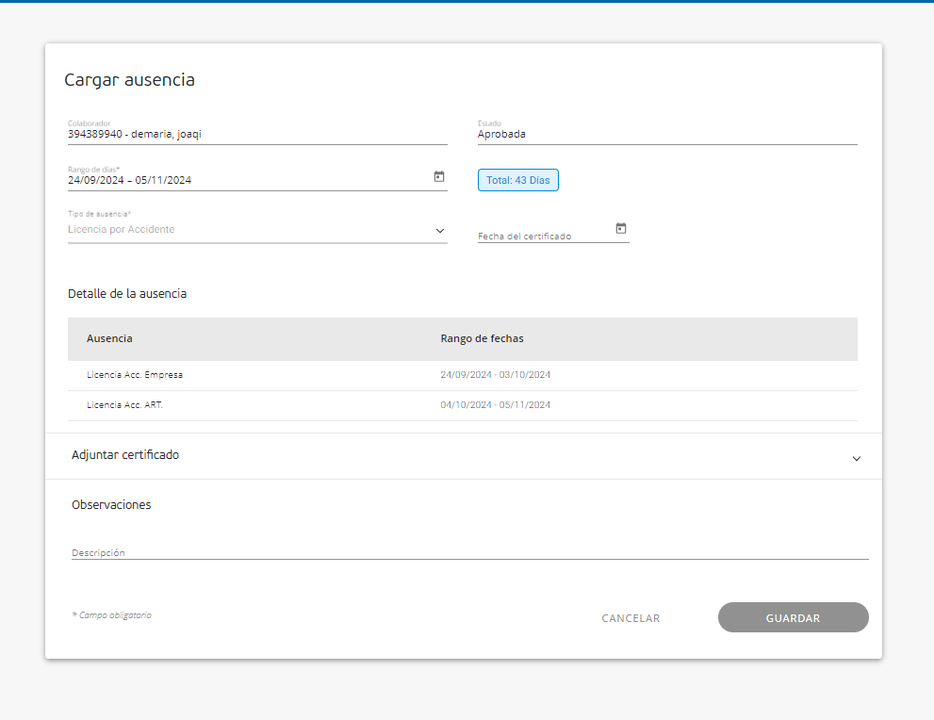Click into the Fecha del certificado input
This screenshot has width=934, height=720.
[x=544, y=236]
